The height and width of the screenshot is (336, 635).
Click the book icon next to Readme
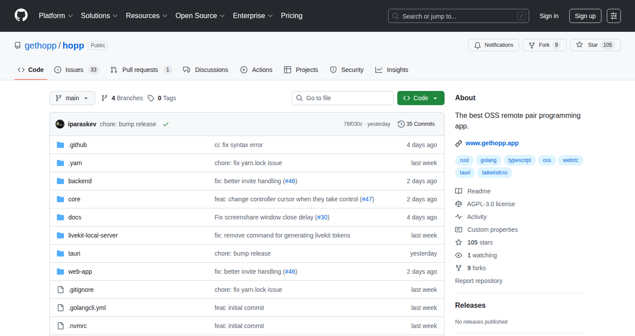459,191
